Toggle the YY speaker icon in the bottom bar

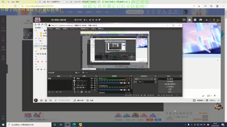(41, 100)
